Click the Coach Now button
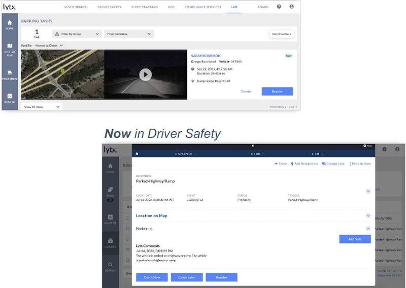This screenshot has height=288, width=406. pos(152,277)
